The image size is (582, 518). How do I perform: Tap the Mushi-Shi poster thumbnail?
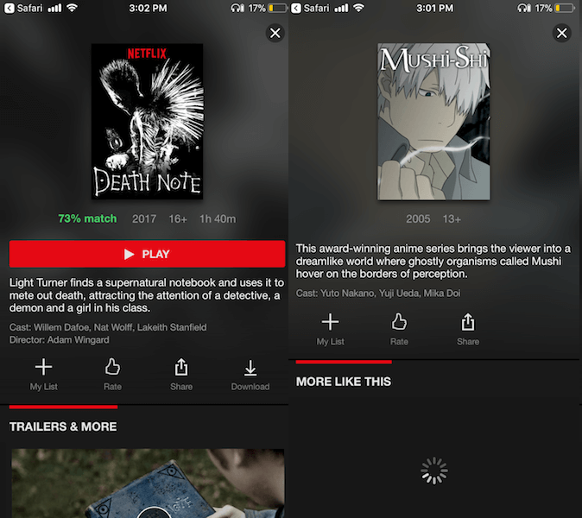[x=433, y=122]
